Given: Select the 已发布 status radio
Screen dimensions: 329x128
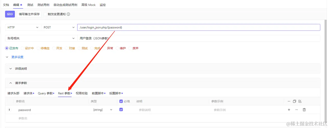Looking at the screenshot, I should click(x=7, y=48).
